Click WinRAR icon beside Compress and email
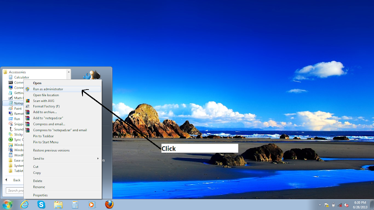The image size is (374, 210). 27,124
